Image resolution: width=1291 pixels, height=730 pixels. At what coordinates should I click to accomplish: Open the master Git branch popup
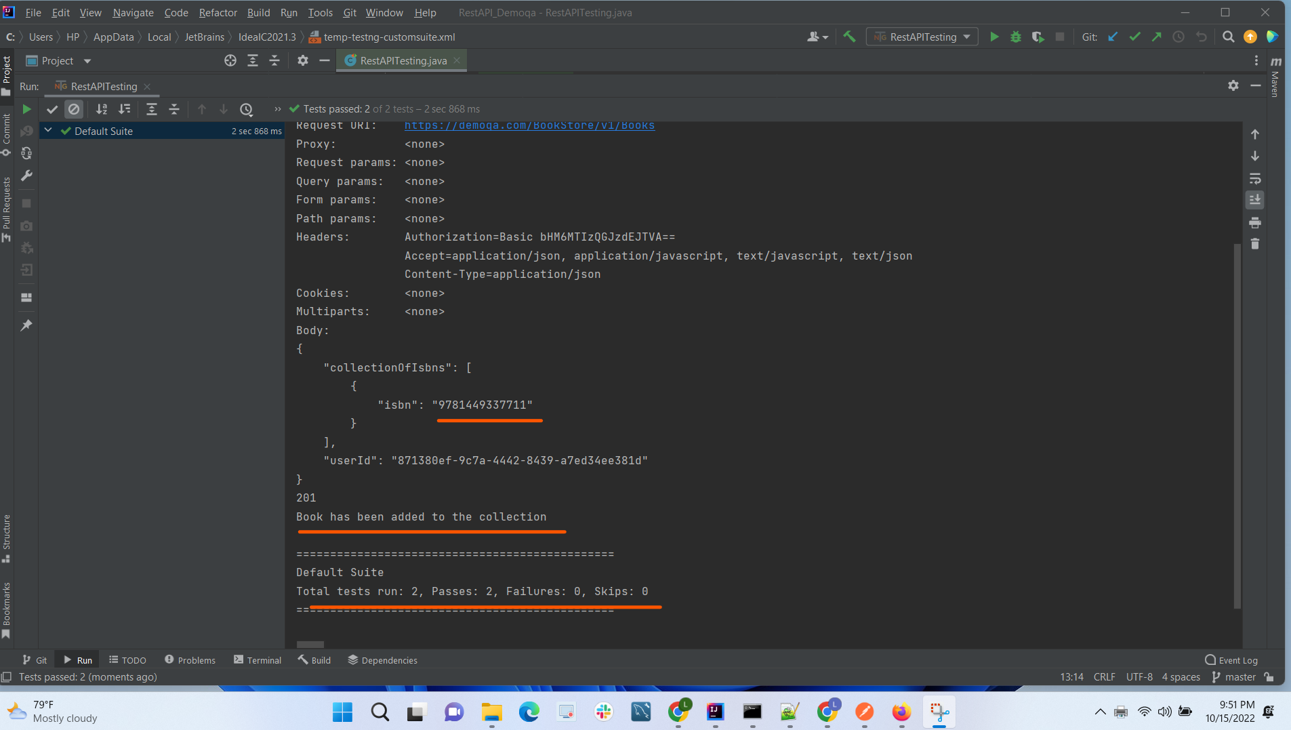coord(1234,677)
